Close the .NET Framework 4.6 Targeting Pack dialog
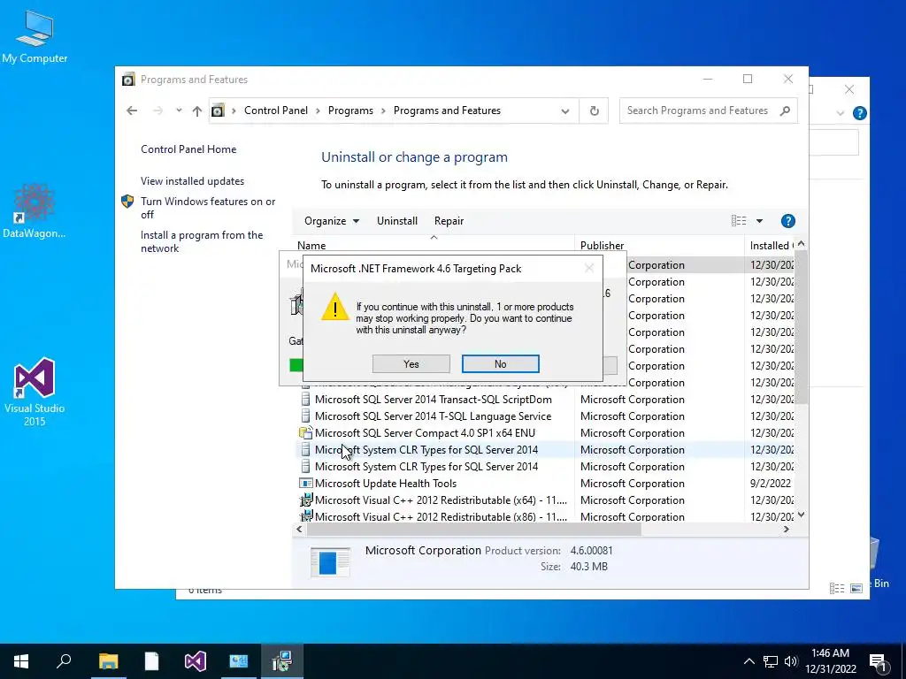The image size is (906, 679). tap(588, 268)
